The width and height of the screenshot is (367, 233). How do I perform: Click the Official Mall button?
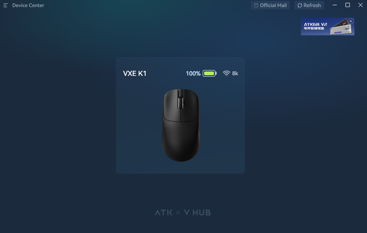pos(270,6)
